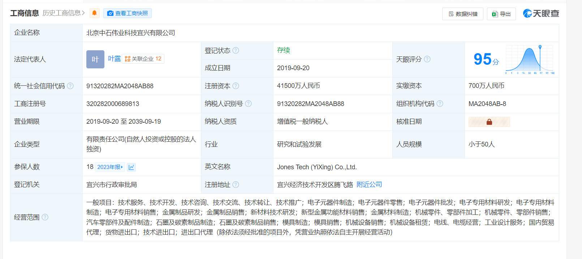The height and width of the screenshot is (259, 582).
Task: Select the paid-in capital 700万人民币
Action: coord(487,86)
